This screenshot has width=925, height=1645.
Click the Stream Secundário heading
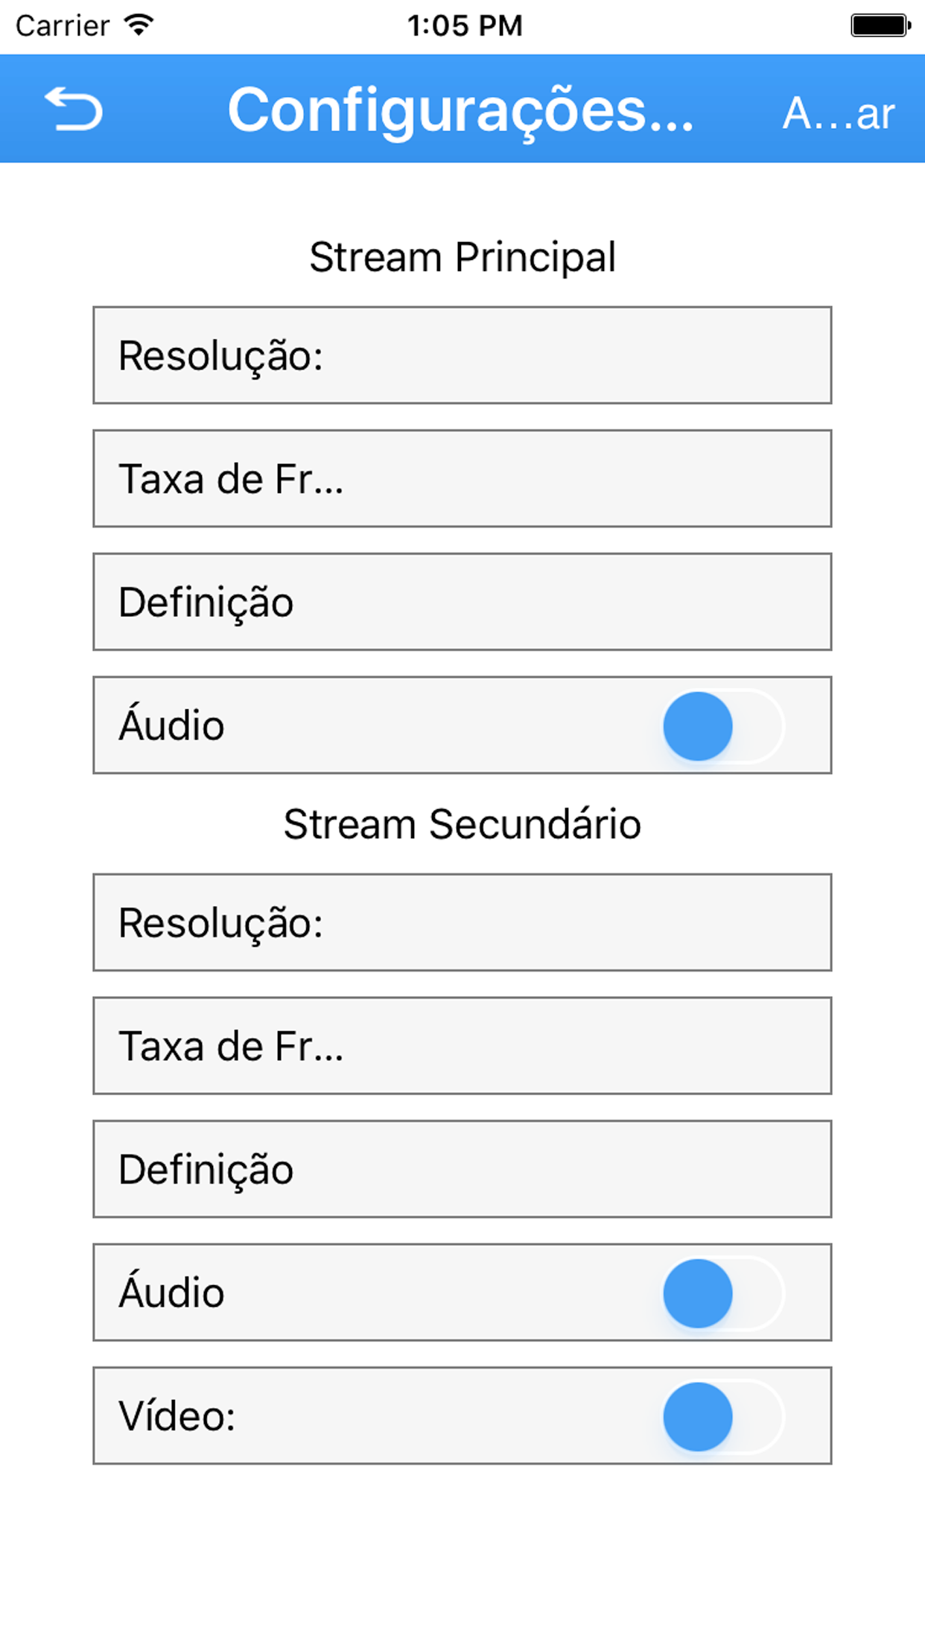pyautogui.click(x=462, y=824)
